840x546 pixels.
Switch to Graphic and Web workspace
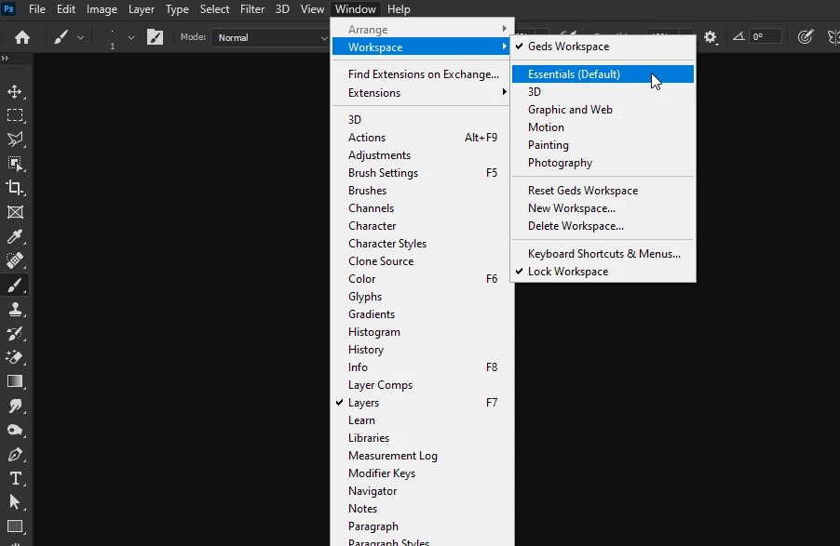click(x=603, y=110)
